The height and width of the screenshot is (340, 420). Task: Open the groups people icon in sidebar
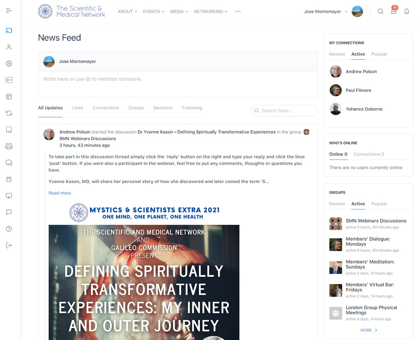pos(9,146)
